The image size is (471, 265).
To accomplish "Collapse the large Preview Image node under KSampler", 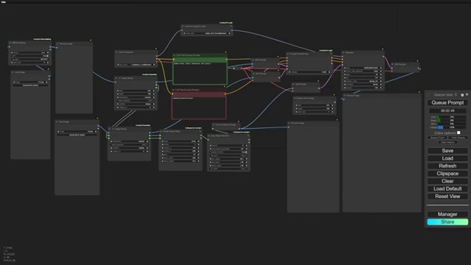I will coord(344,96).
